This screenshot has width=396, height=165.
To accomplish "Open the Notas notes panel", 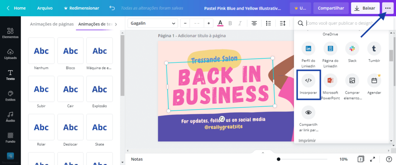I will [x=137, y=159].
